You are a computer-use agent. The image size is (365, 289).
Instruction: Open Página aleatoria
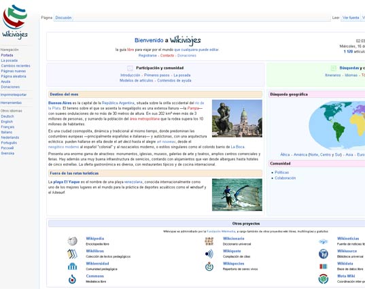coord(14,76)
